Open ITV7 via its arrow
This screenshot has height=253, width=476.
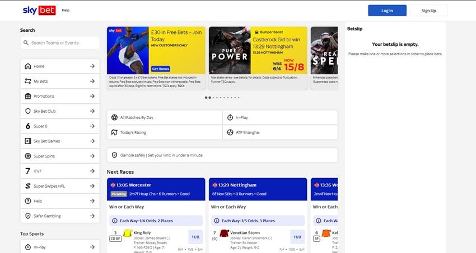(92, 171)
